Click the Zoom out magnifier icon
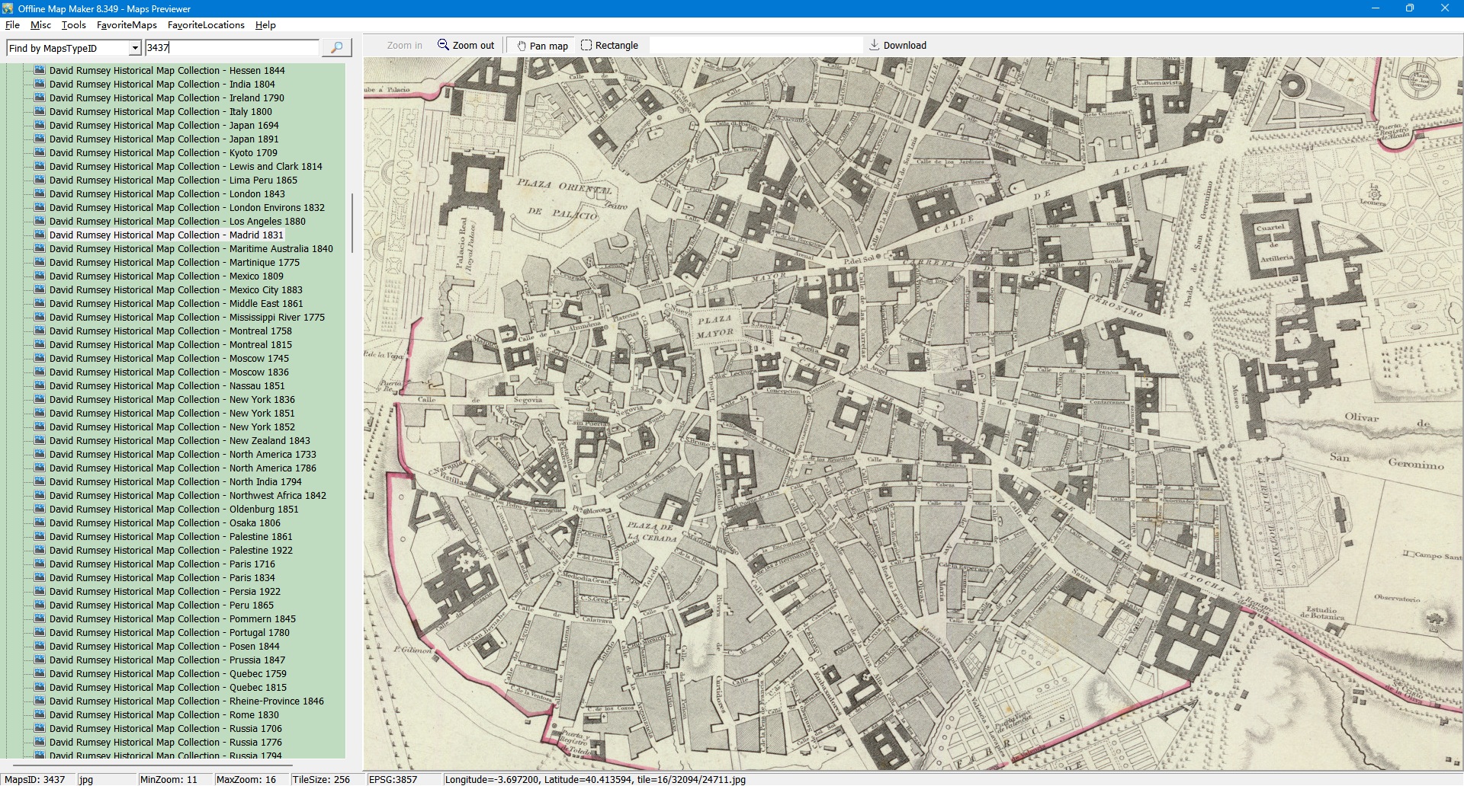This screenshot has width=1464, height=786. [x=443, y=45]
